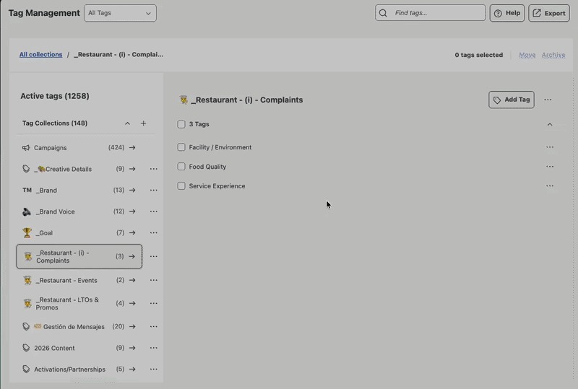Screen dimensions: 578x389
Task: Open more options for _Brand Voice collection
Action: tap(154, 211)
